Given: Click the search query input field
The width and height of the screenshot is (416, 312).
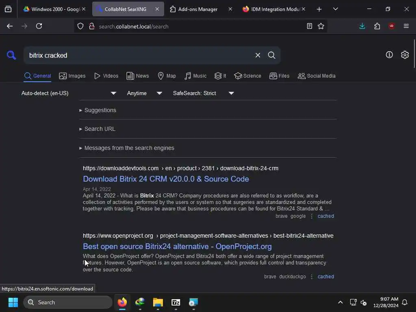Looking at the screenshot, I should [x=138, y=55].
